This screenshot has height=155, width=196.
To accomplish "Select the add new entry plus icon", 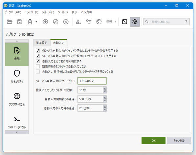I will pos(45,22).
